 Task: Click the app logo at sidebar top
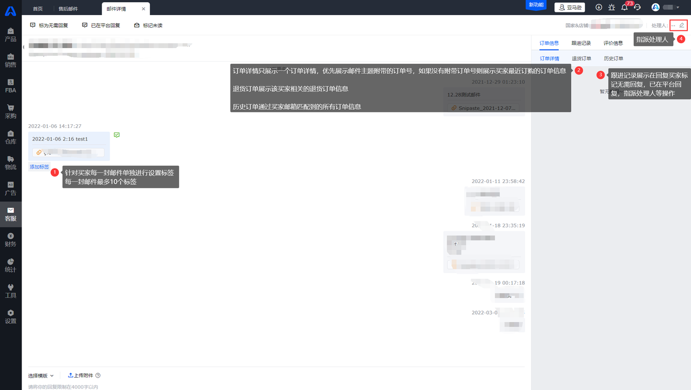click(x=10, y=11)
